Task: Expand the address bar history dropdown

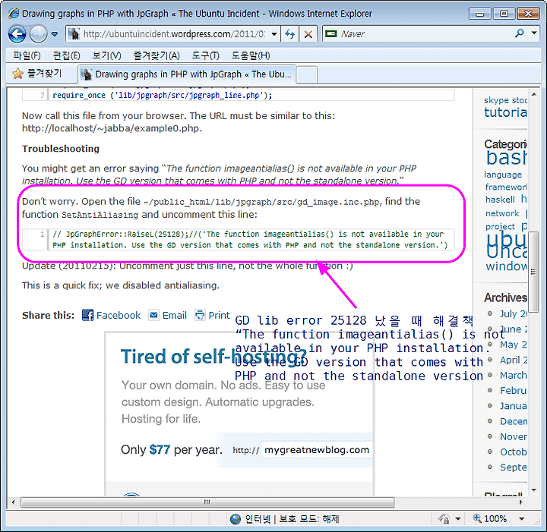Action: 274,34
